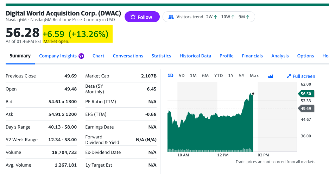Screen dimensions: 329x174
Task: Click the Y+ badge on Company Insights
Action: (x=81, y=56)
